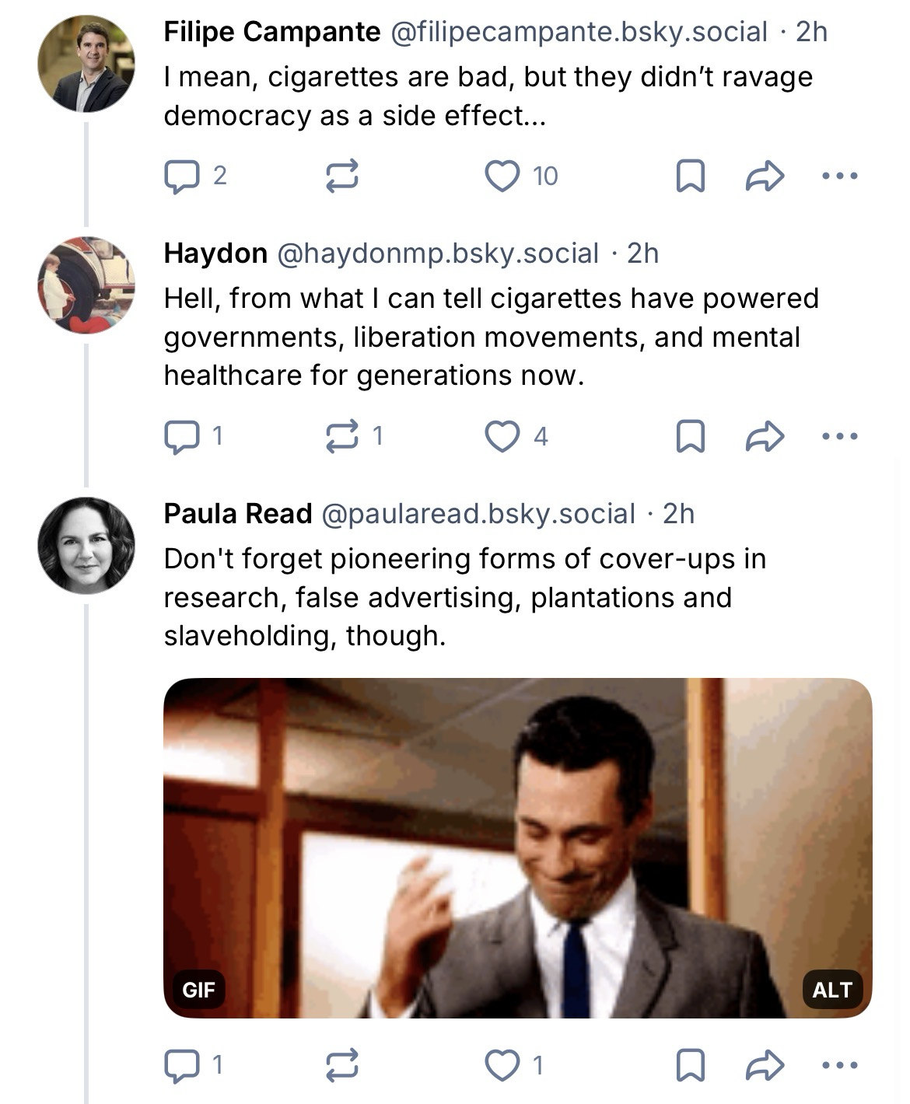Open Filipe Campante's profile name link
The width and height of the screenshot is (910, 1104).
(272, 32)
